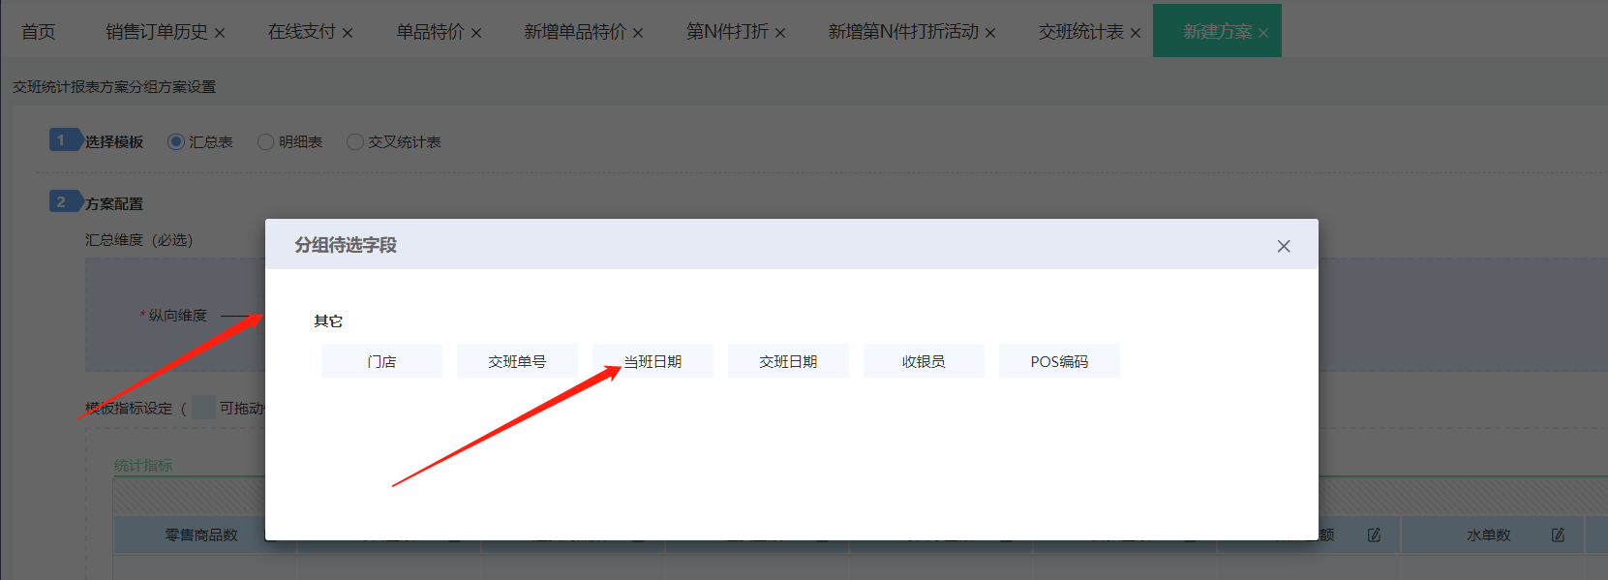Close the 交班统计表 tab
The width and height of the screenshot is (1608, 580).
1136,33
